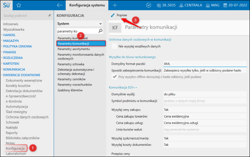Open Ochrona danych osobowych in sidebar

(x=27, y=117)
